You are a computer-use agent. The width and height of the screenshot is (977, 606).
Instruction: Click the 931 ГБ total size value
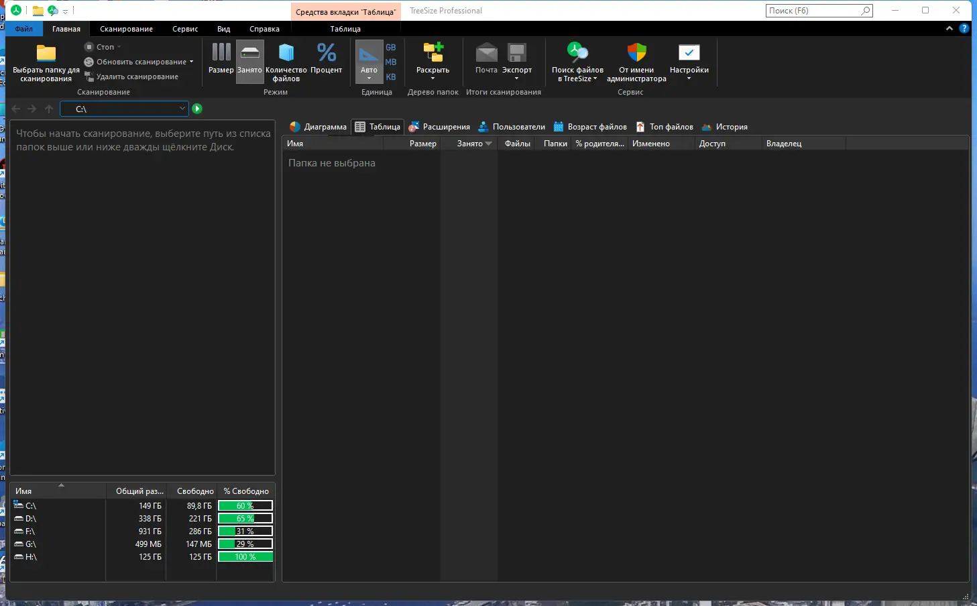tap(150, 532)
